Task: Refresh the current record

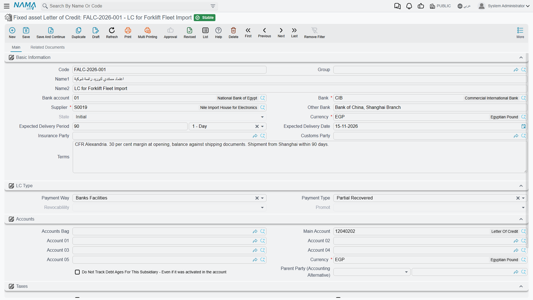Action: (112, 32)
